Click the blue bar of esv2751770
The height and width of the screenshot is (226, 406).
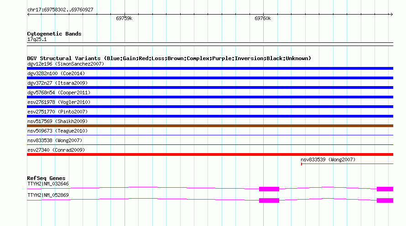pyautogui.click(x=210, y=116)
